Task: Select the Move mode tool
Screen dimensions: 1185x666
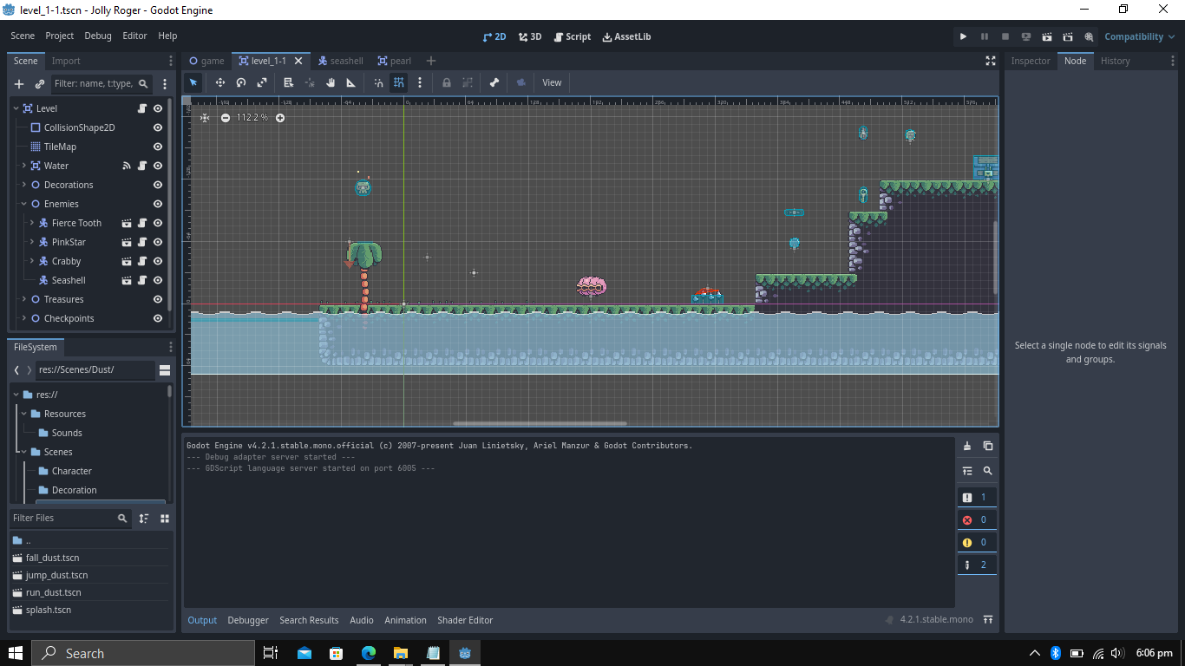Action: [x=220, y=82]
